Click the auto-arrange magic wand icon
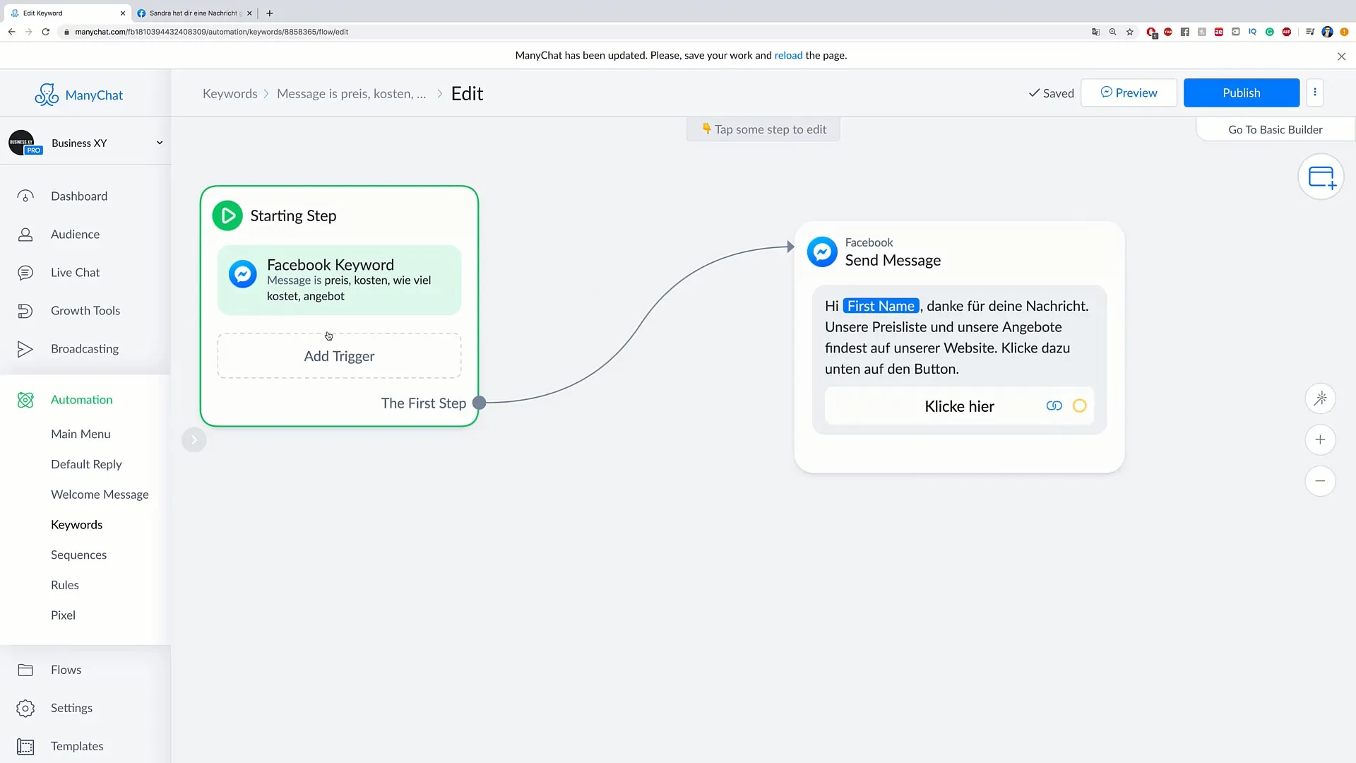This screenshot has width=1356, height=763. pos(1320,398)
